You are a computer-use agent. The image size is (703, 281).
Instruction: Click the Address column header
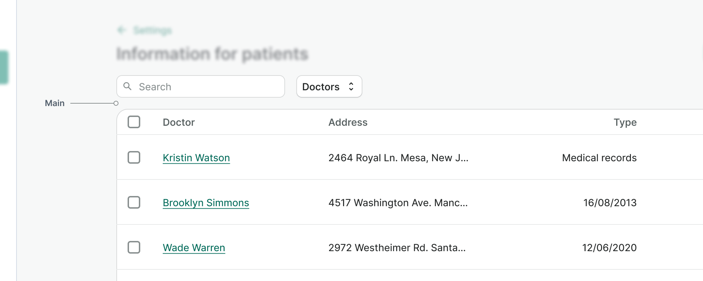[x=348, y=122]
